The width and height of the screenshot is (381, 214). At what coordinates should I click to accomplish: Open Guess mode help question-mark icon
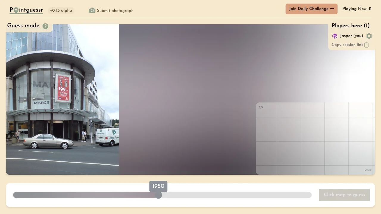click(45, 26)
